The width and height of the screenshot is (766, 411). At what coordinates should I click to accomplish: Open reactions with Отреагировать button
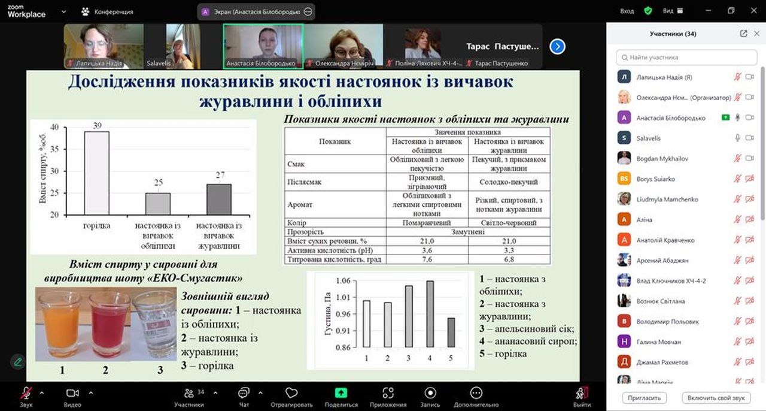tap(292, 397)
